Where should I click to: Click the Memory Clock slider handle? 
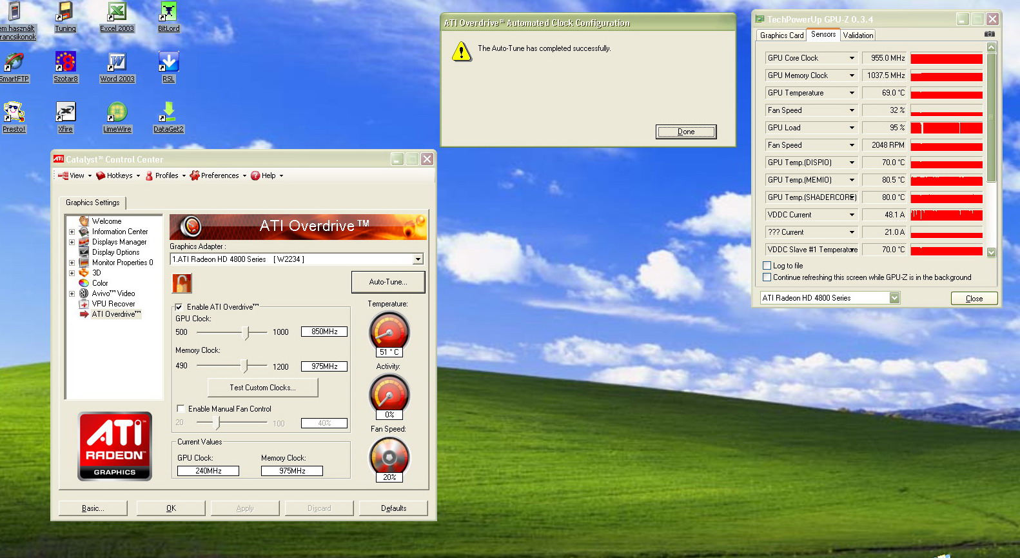tap(244, 366)
